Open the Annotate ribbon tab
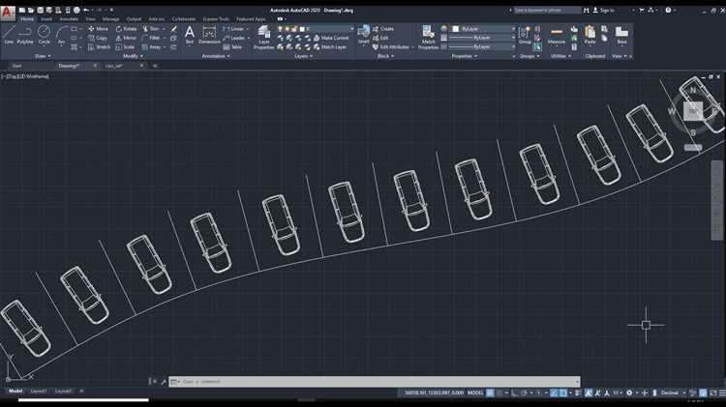Screen dimensions: 726x407 coord(69,18)
